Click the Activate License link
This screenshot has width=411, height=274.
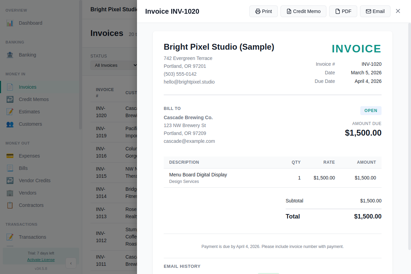tap(41, 260)
